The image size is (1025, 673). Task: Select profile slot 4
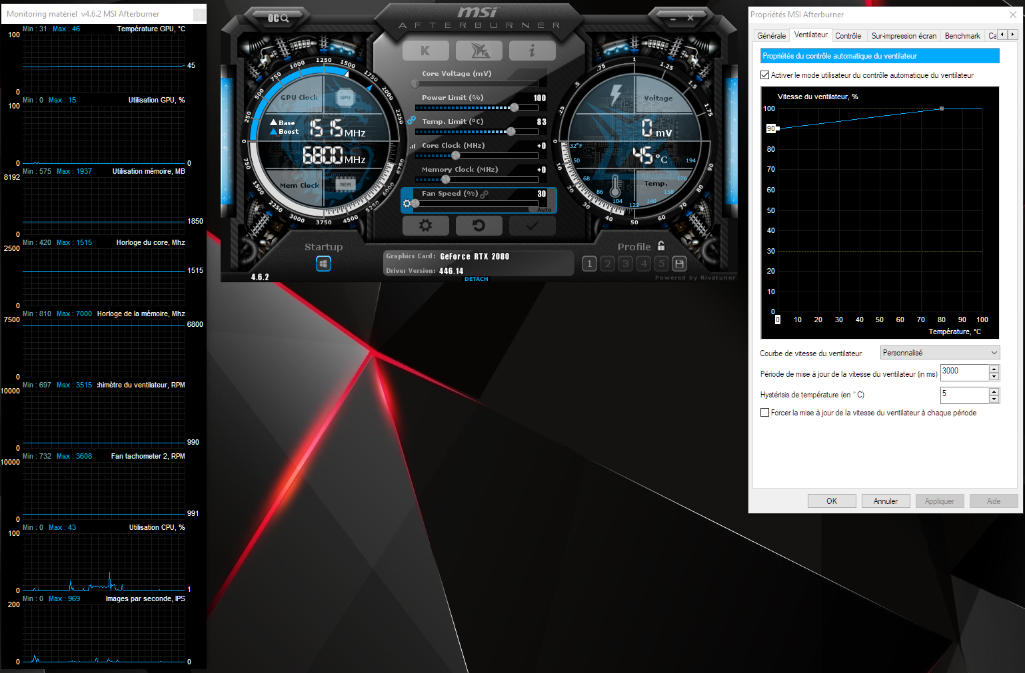(643, 264)
